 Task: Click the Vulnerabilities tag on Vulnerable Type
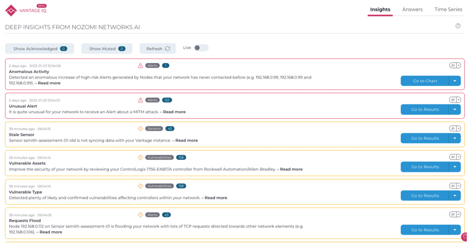159,186
